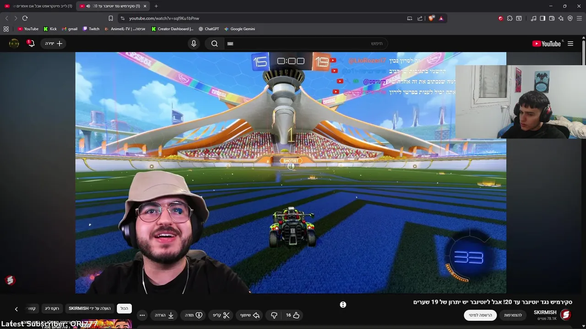Open the Creator Dashboard bookmark
Screen dimensions: 586x329
(x=173, y=29)
